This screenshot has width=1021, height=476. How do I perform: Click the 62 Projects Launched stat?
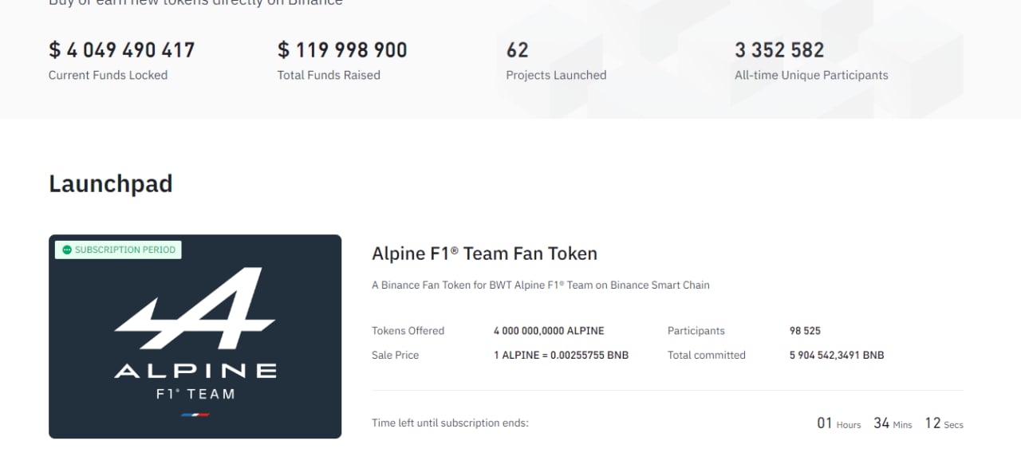[517, 50]
